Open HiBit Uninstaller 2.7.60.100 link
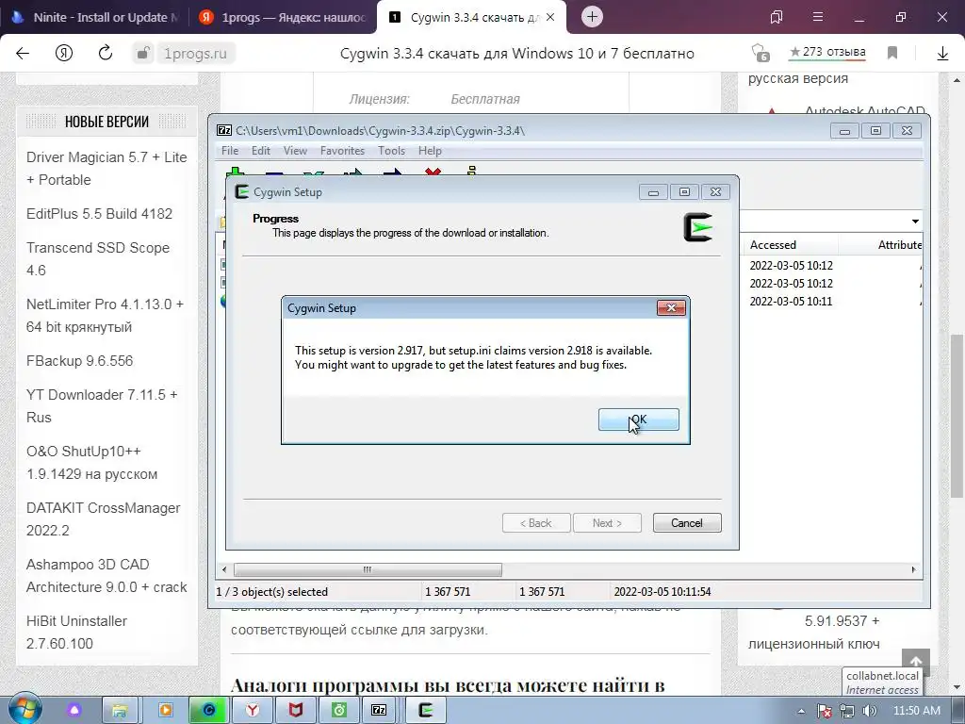 point(76,633)
